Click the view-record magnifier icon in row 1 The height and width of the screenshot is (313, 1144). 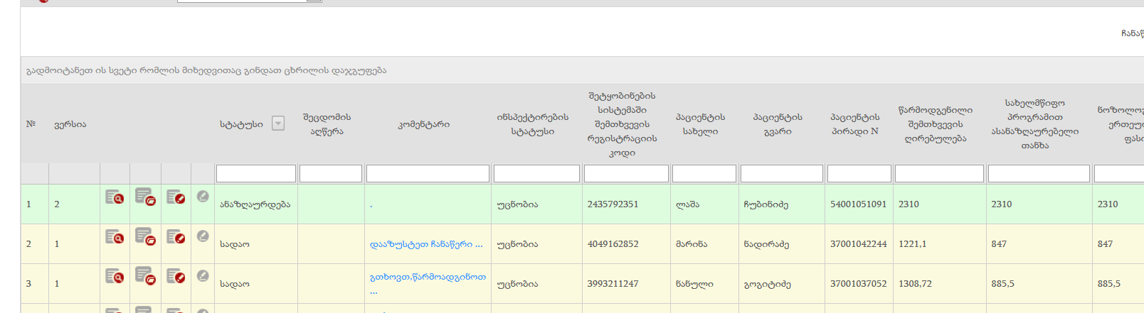[x=115, y=197]
